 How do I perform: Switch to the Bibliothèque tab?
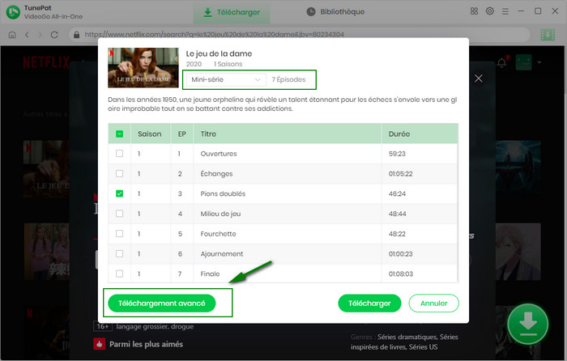click(x=335, y=12)
